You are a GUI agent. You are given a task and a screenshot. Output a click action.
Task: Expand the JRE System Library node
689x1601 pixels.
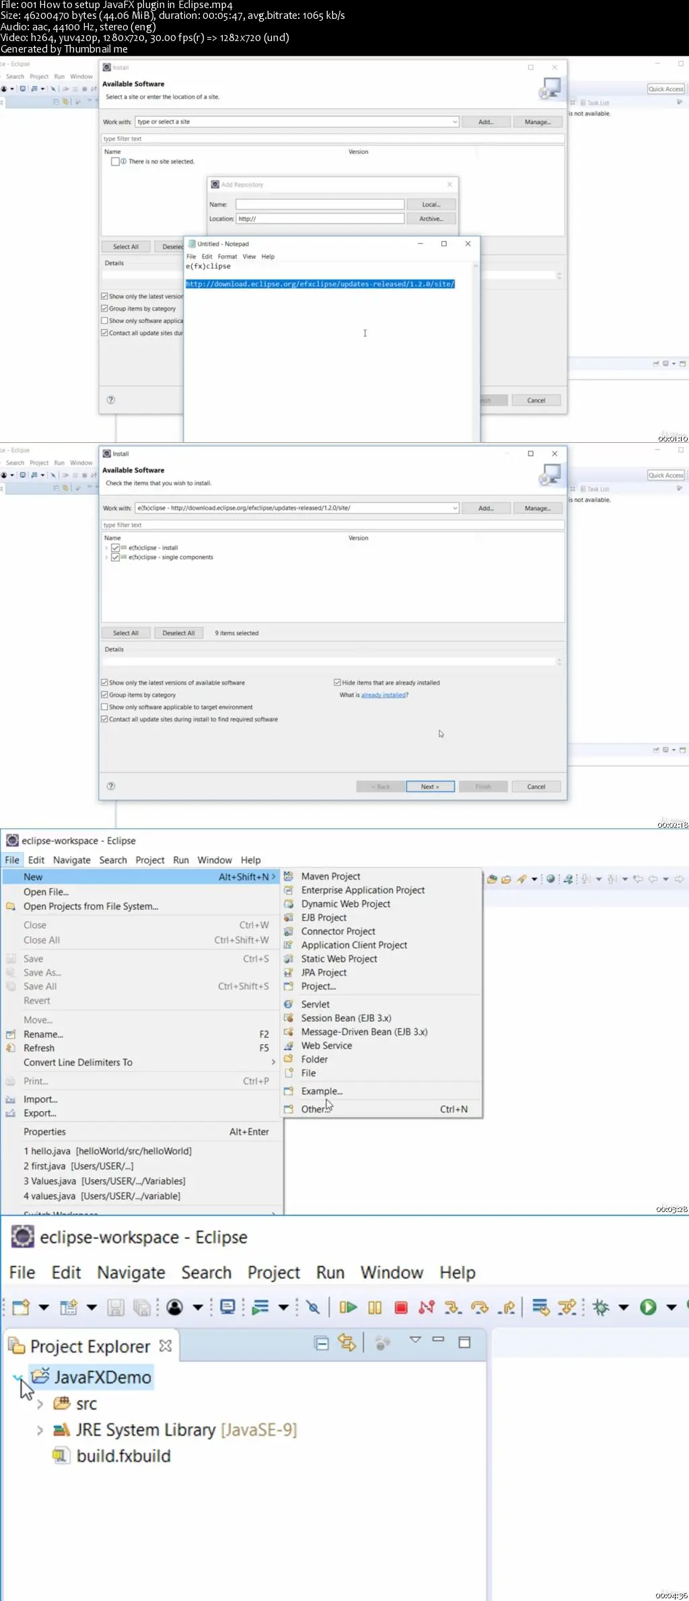[40, 1430]
